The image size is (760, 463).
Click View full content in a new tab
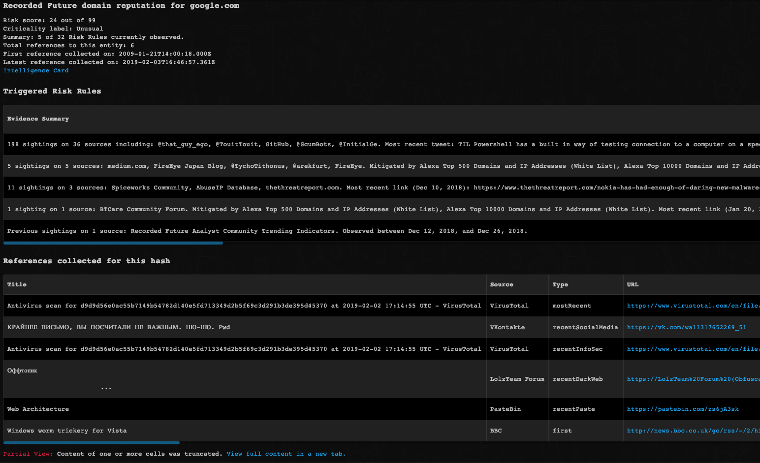click(286, 454)
